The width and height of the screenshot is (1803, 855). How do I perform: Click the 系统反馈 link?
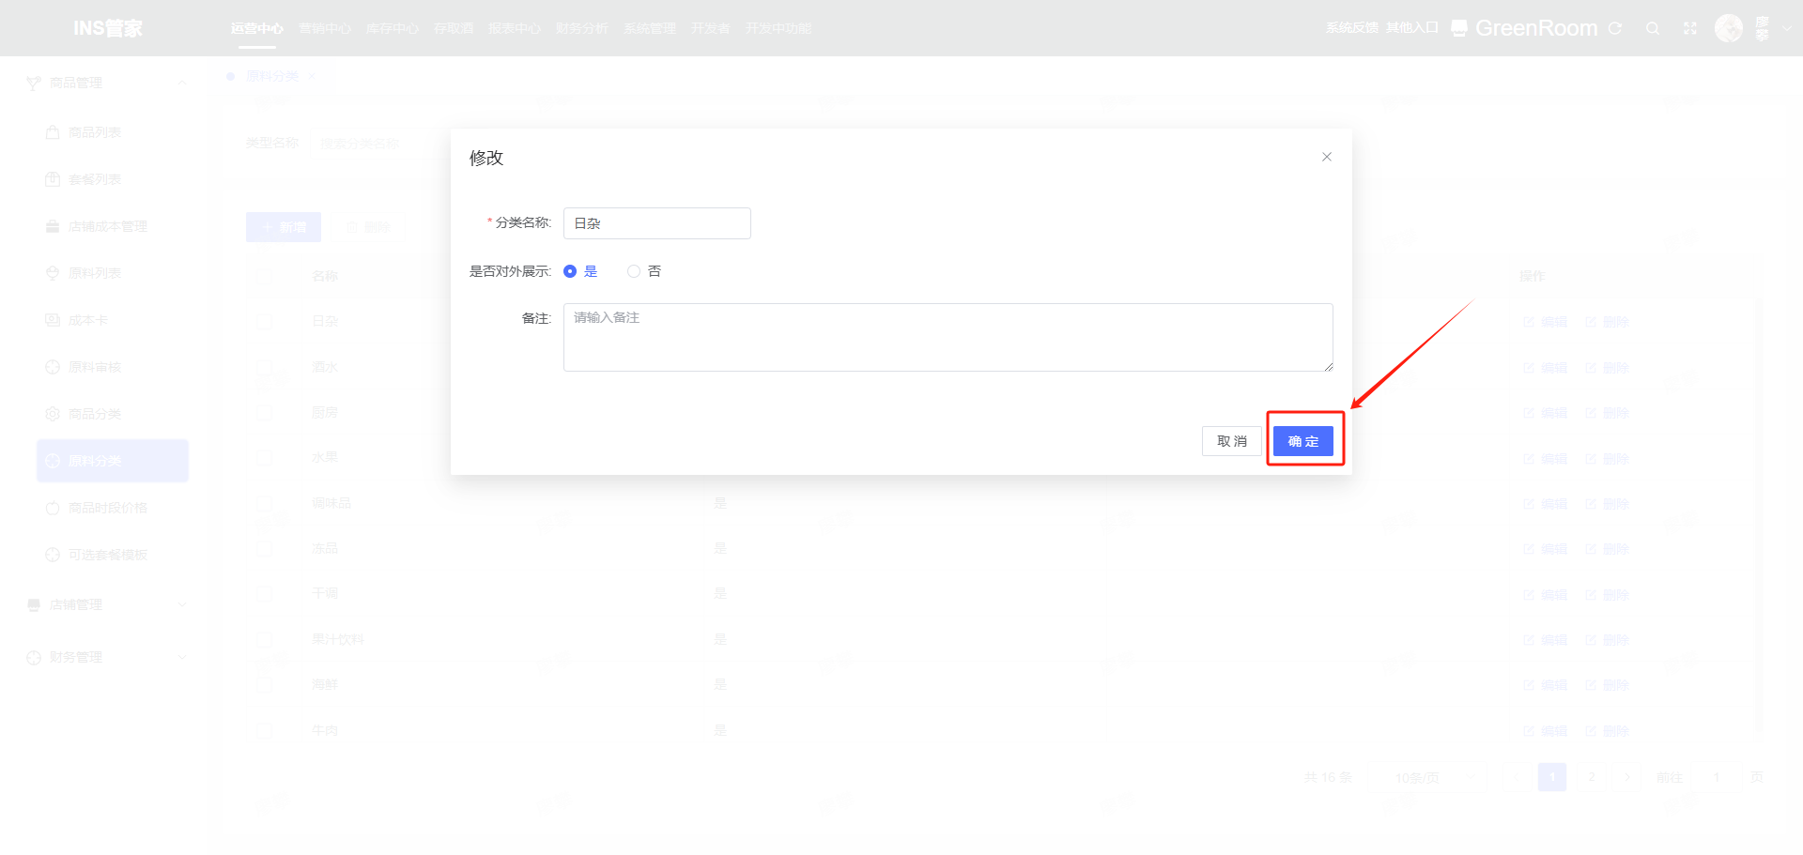1352,28
